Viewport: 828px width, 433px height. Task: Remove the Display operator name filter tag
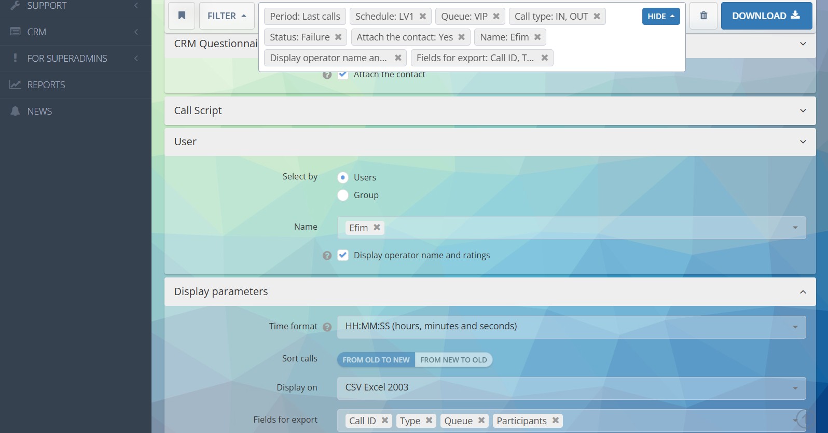[398, 58]
